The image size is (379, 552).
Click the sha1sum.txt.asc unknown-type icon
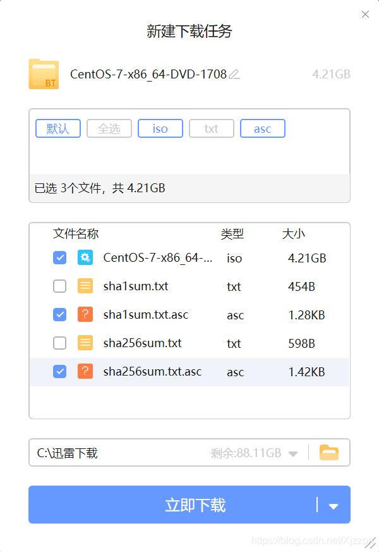click(85, 314)
